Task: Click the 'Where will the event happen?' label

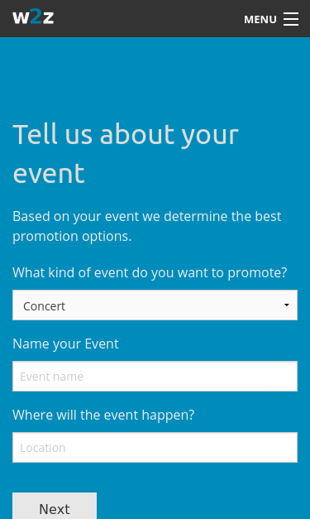Action: click(x=103, y=415)
